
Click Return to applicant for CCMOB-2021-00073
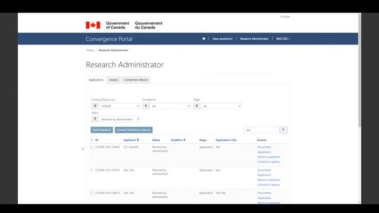pyautogui.click(x=269, y=180)
